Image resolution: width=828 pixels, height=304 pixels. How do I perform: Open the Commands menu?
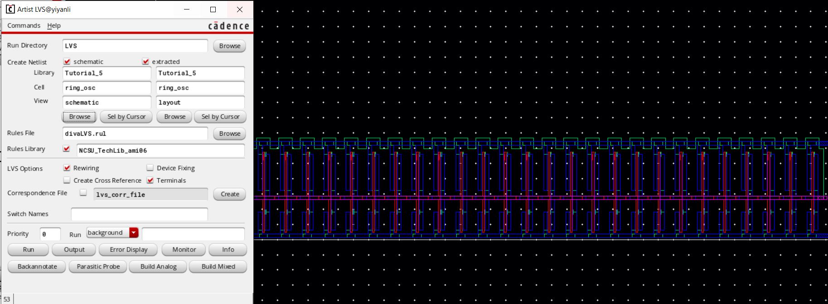click(x=24, y=26)
